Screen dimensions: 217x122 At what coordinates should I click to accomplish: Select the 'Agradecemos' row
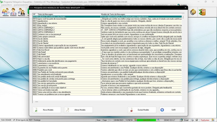[107, 21]
